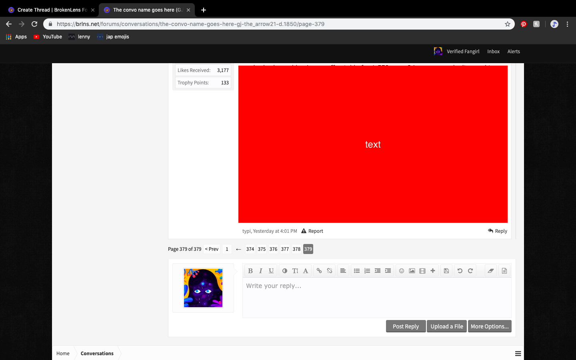This screenshot has height=360, width=576.
Task: Jump to page 1 of conversation
Action: (227, 249)
